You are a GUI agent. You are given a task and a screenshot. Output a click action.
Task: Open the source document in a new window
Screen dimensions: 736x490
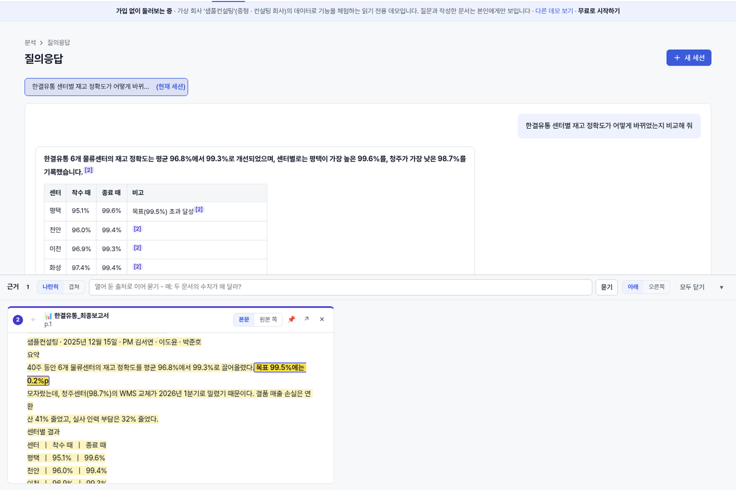point(307,319)
